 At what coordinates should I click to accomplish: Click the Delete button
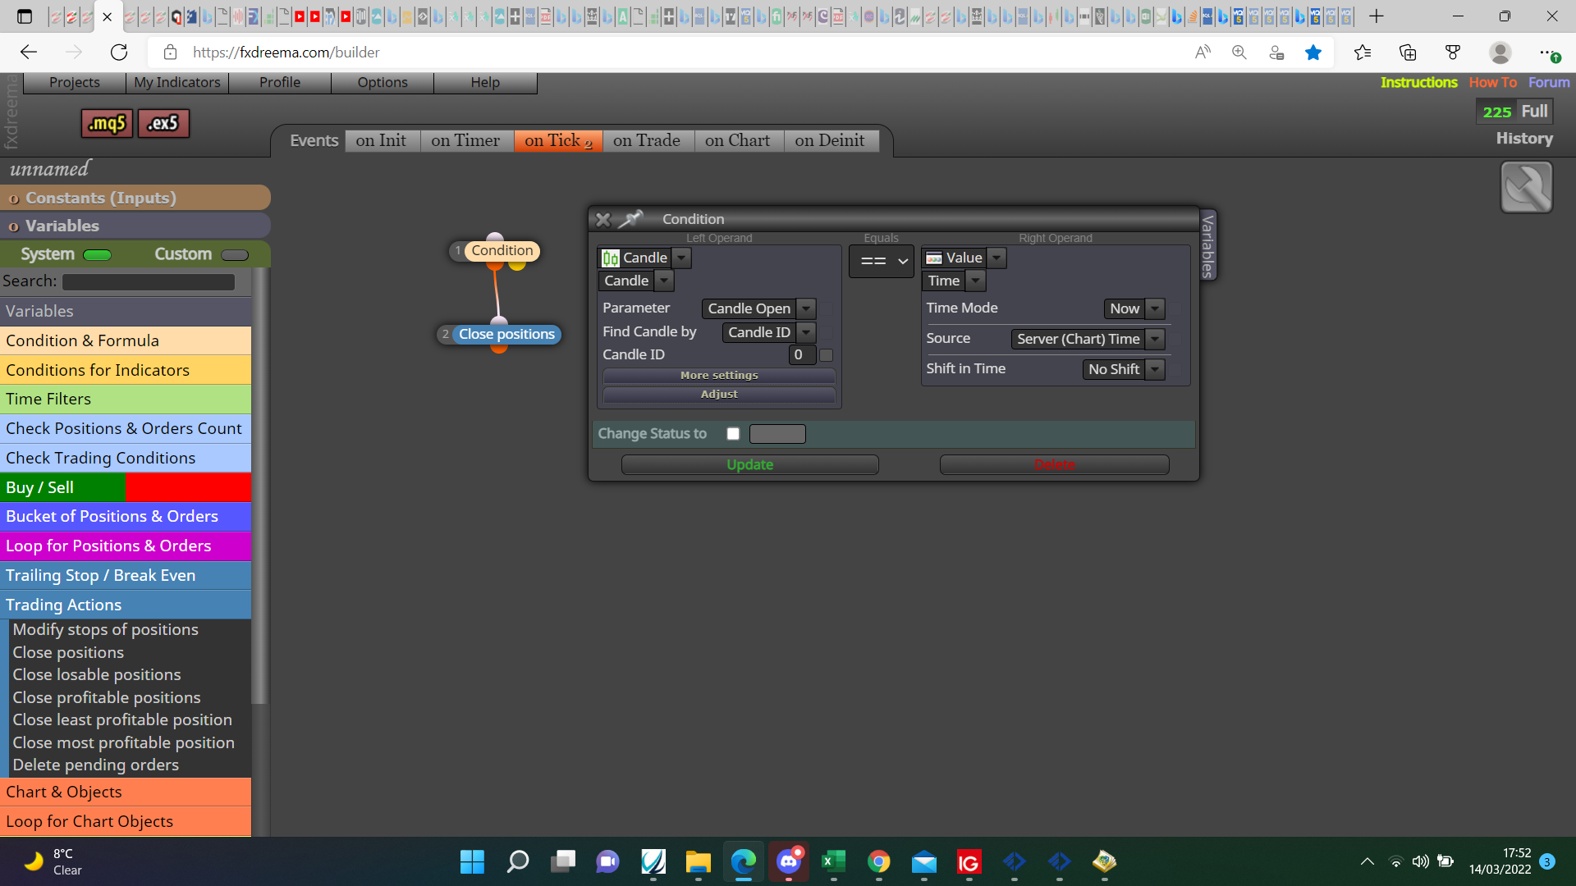pos(1055,465)
